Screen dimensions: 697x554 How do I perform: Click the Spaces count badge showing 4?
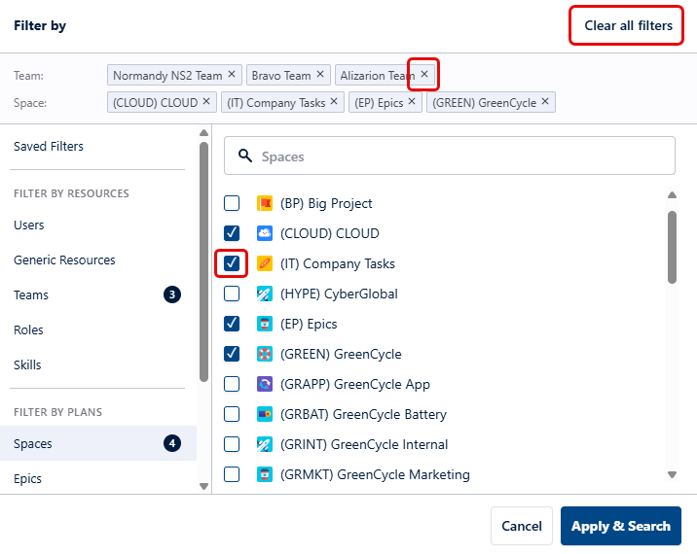pyautogui.click(x=172, y=443)
